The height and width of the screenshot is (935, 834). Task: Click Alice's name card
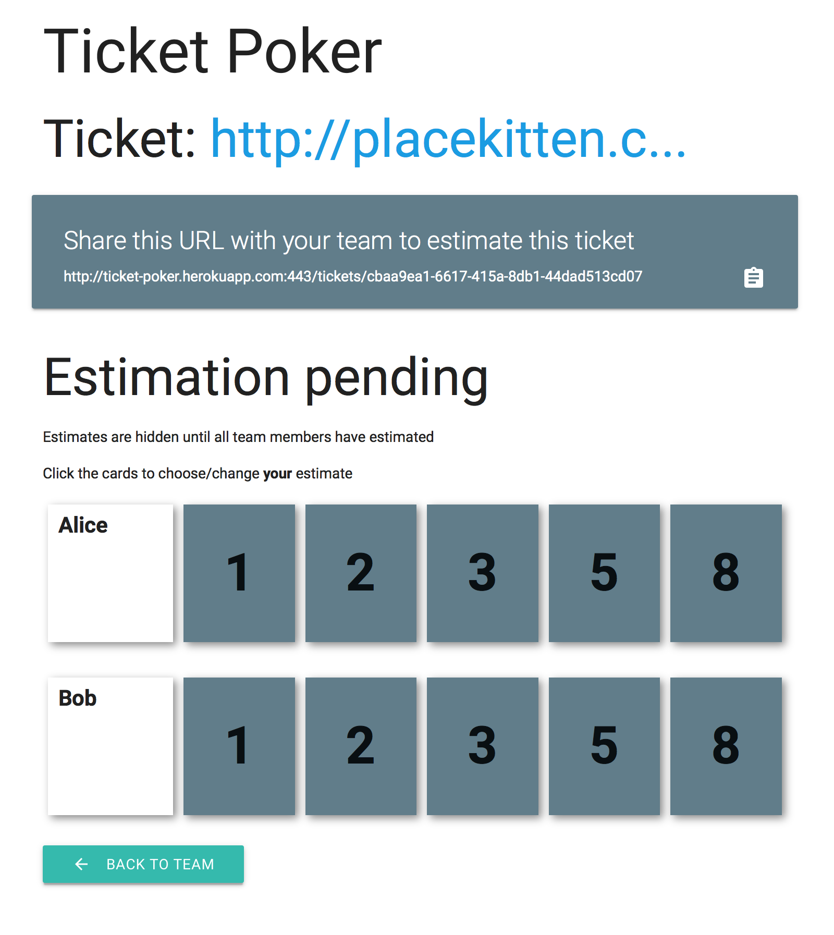(111, 573)
